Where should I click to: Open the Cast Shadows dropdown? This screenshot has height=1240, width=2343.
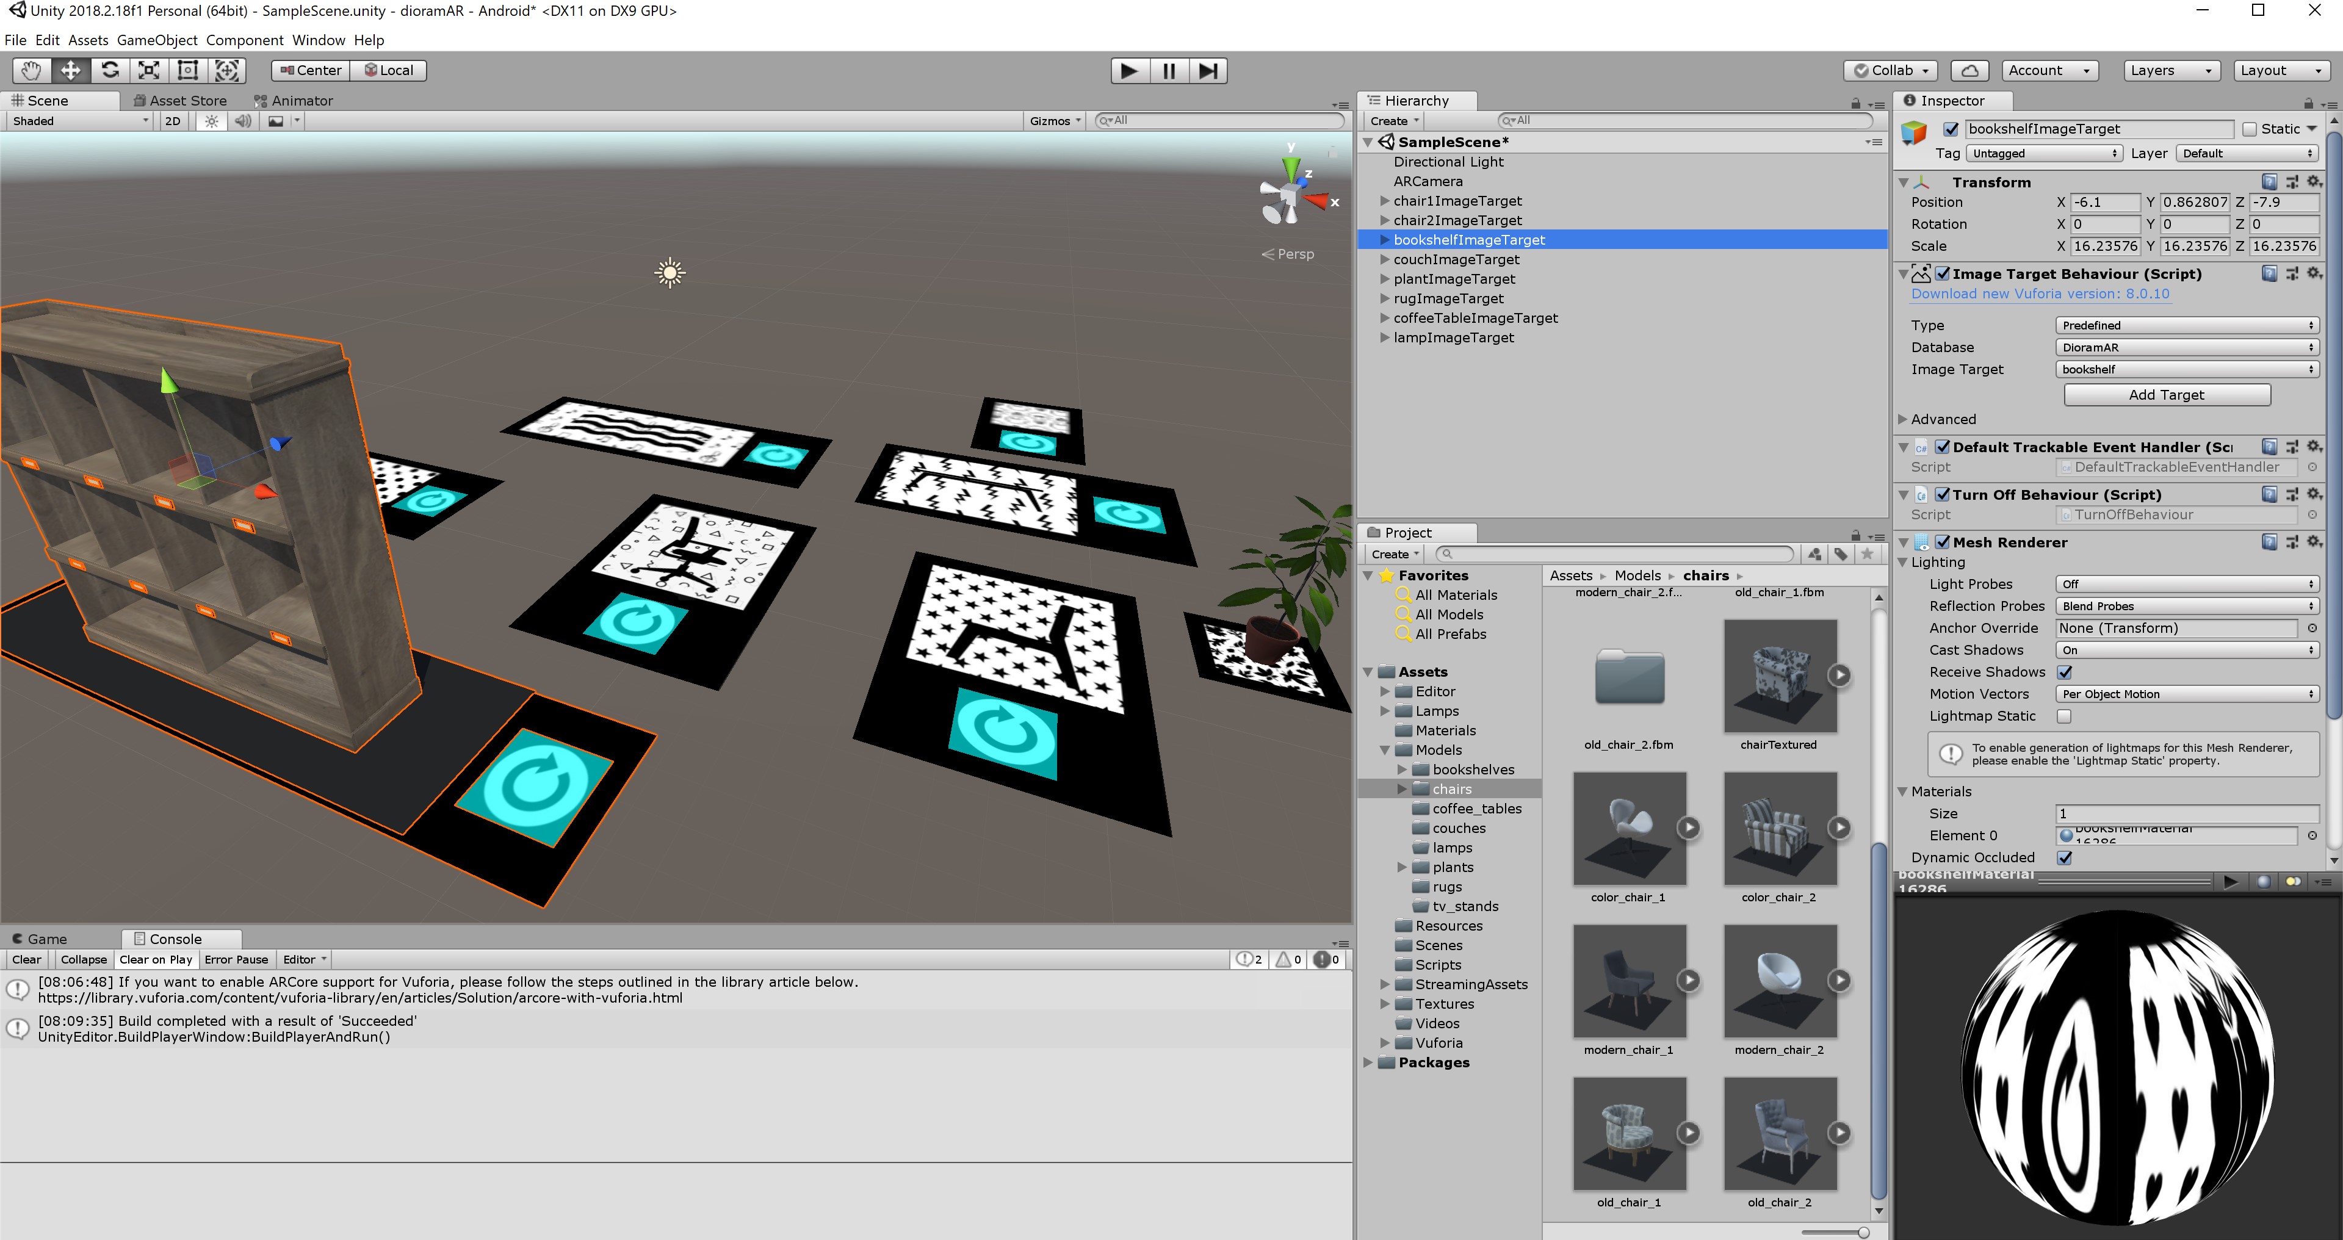2186,649
